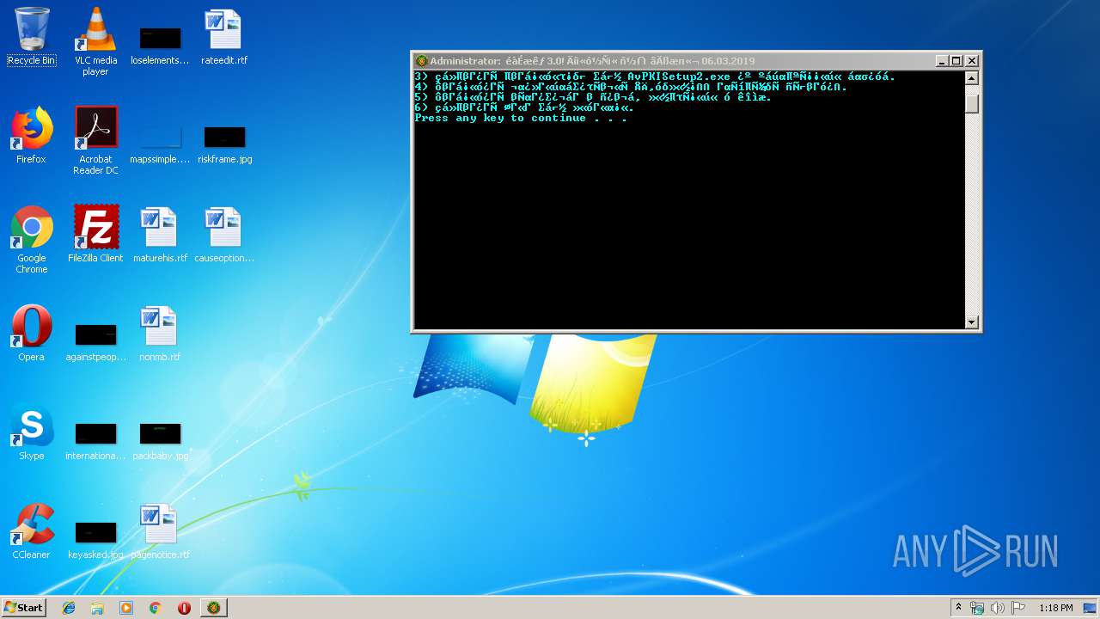Open Windows Explorer from taskbar
1100x619 pixels.
point(97,608)
